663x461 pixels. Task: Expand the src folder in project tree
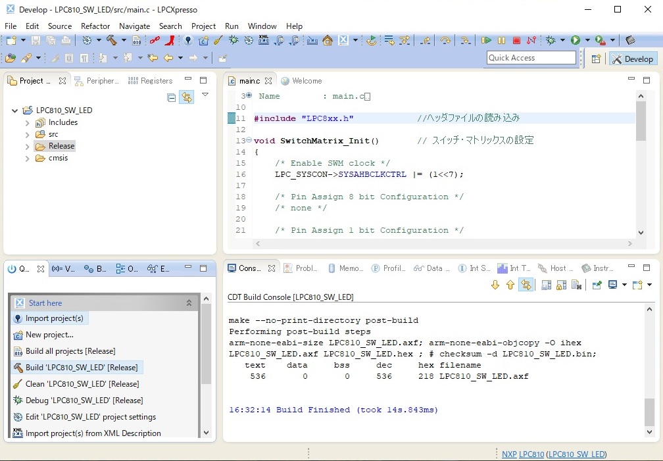28,135
